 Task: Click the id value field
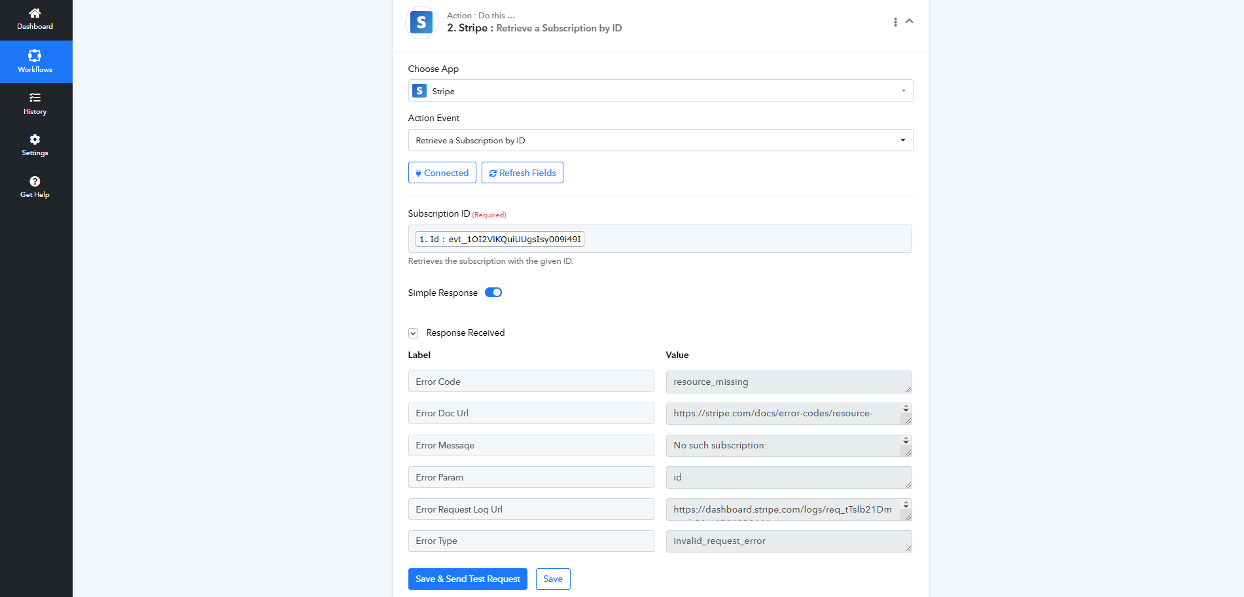point(789,477)
